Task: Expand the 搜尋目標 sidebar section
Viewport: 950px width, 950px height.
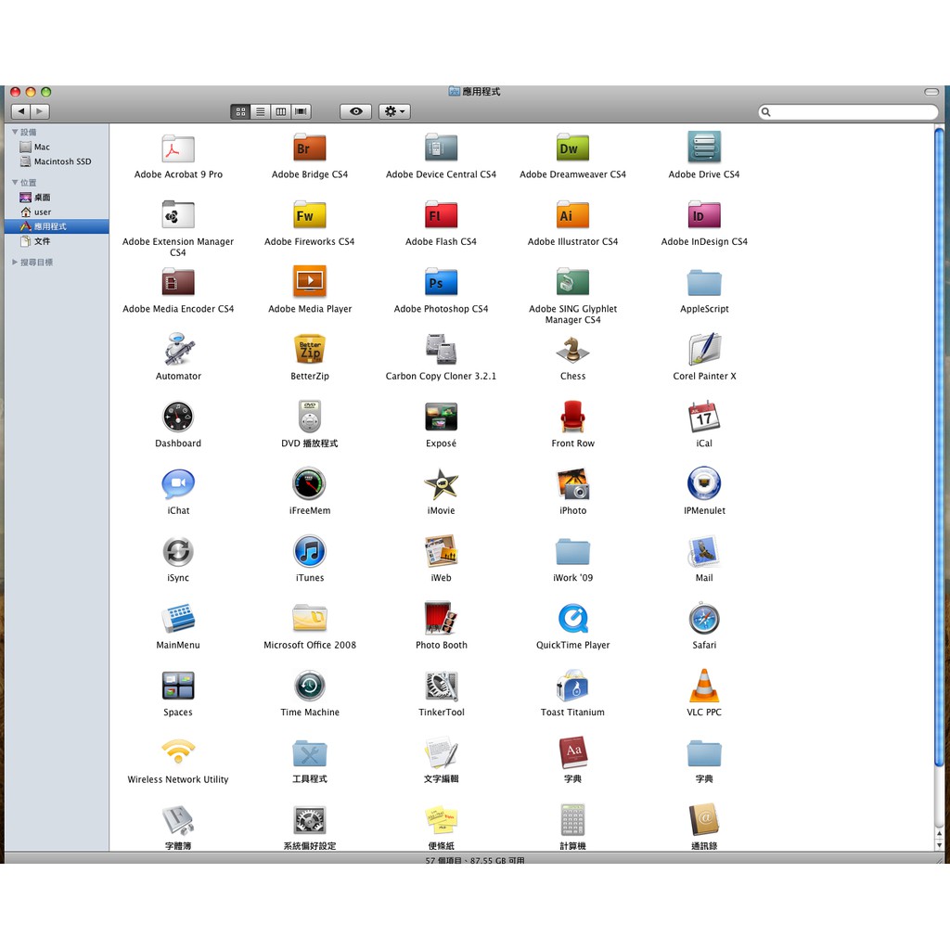Action: pyautogui.click(x=15, y=262)
